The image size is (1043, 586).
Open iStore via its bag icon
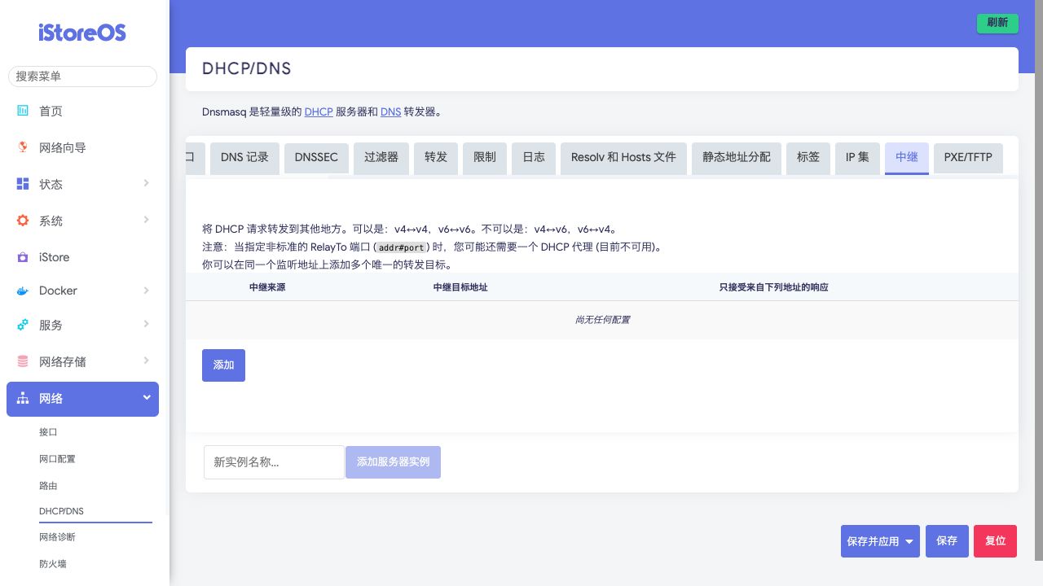pyautogui.click(x=23, y=257)
